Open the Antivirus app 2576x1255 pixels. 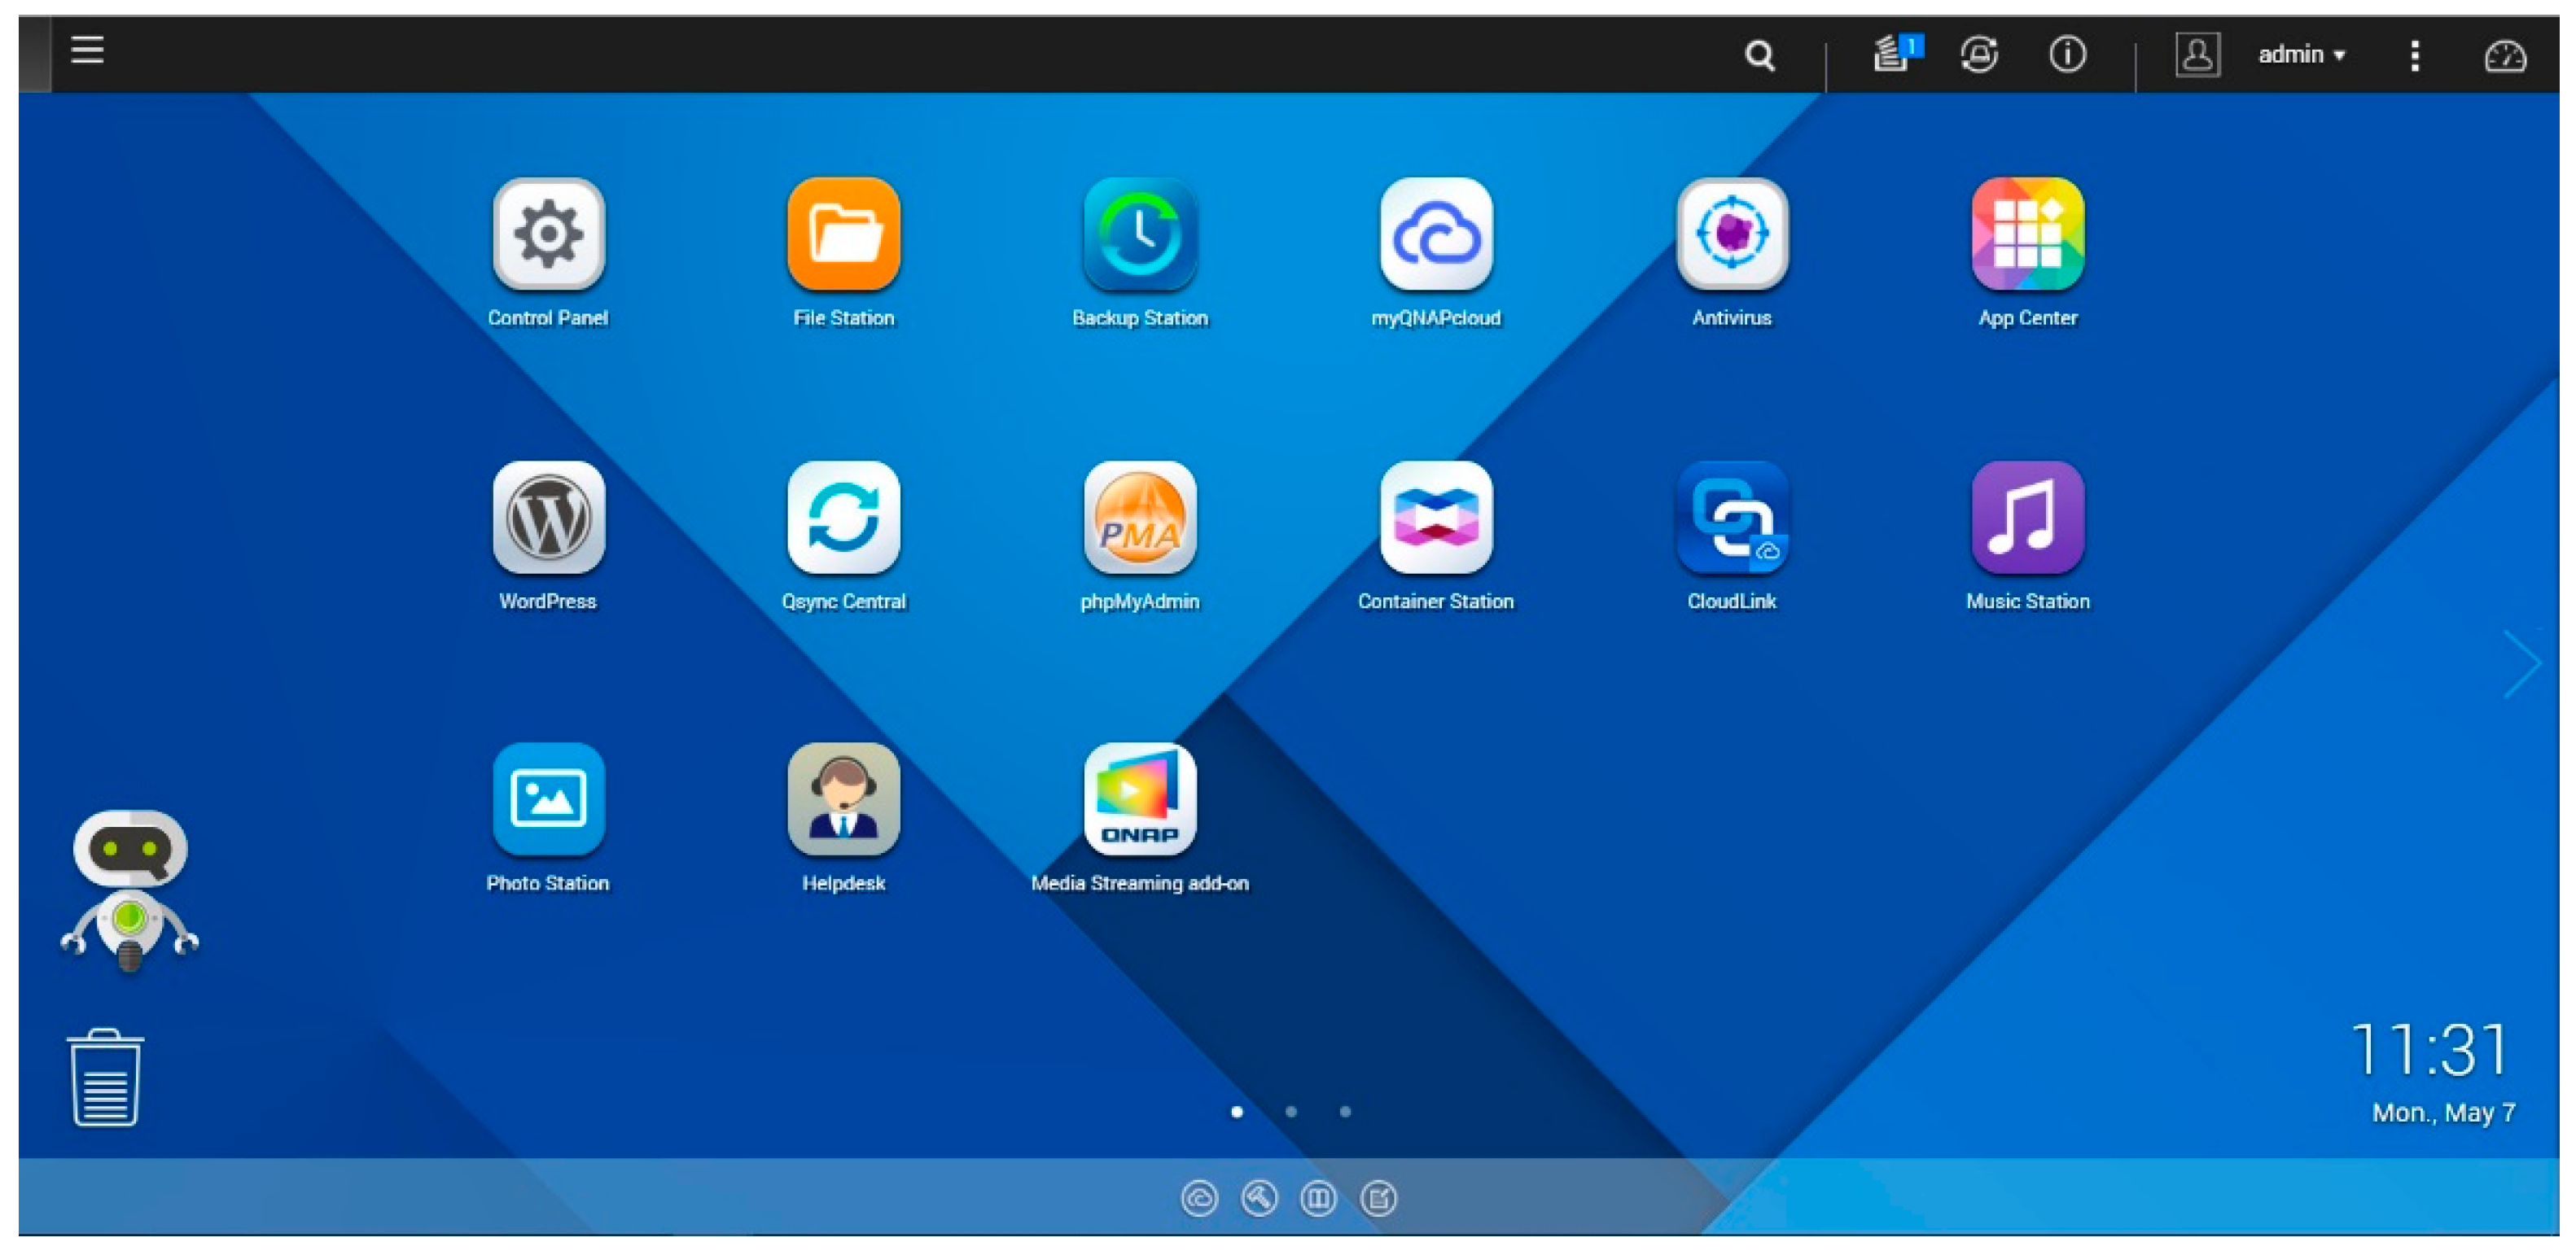(x=1731, y=234)
